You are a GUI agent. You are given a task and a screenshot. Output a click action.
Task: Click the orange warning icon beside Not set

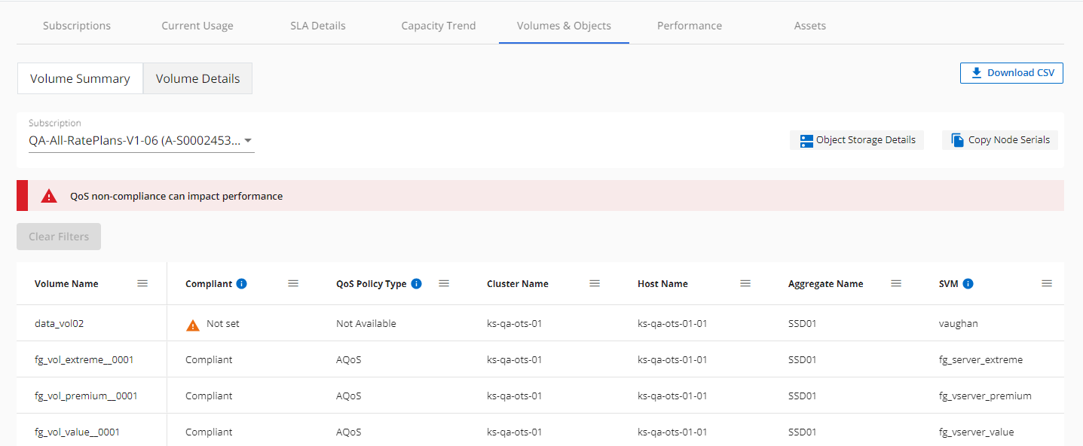click(193, 325)
